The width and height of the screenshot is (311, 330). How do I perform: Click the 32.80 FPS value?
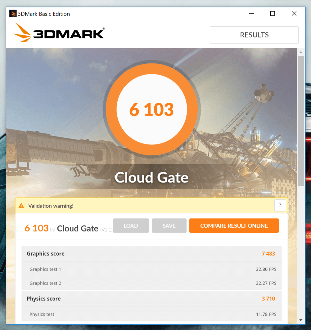[x=266, y=269]
